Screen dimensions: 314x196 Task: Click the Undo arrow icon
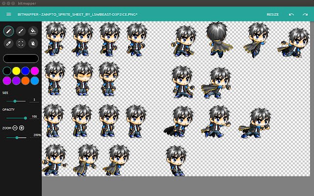[291, 14]
